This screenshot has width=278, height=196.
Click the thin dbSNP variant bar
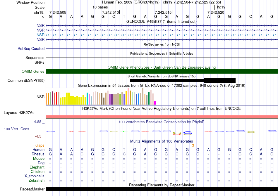point(167,80)
